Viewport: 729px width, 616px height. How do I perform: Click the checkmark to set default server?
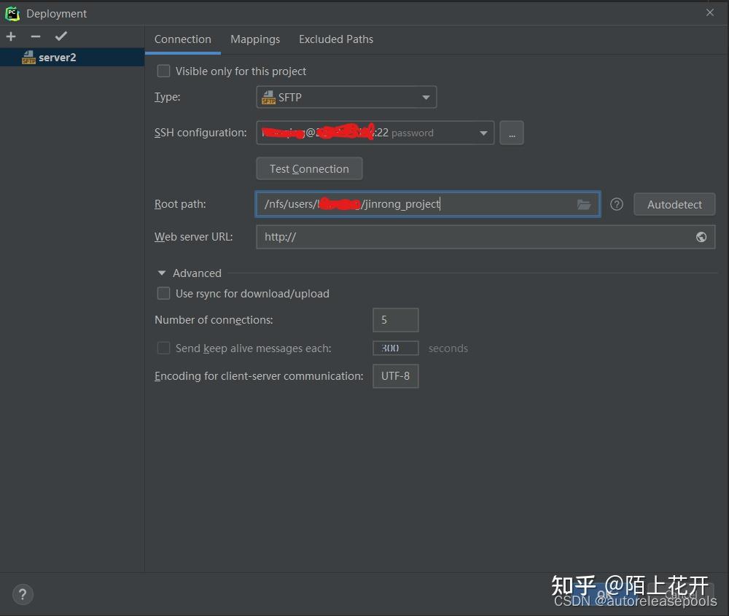[61, 36]
